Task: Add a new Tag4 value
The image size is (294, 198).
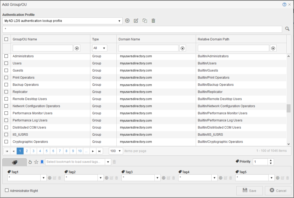Action: point(221,178)
